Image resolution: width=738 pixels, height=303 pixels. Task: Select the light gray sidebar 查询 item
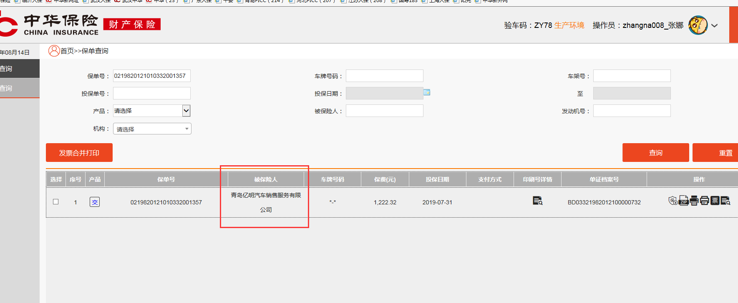coord(20,88)
